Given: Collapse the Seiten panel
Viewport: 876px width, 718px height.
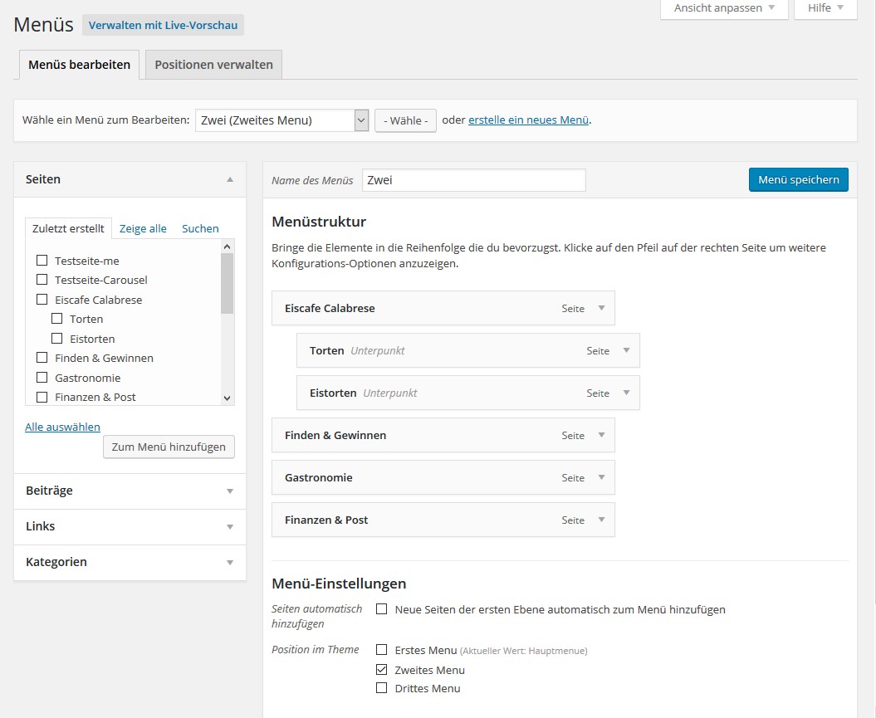Looking at the screenshot, I should point(230,179).
